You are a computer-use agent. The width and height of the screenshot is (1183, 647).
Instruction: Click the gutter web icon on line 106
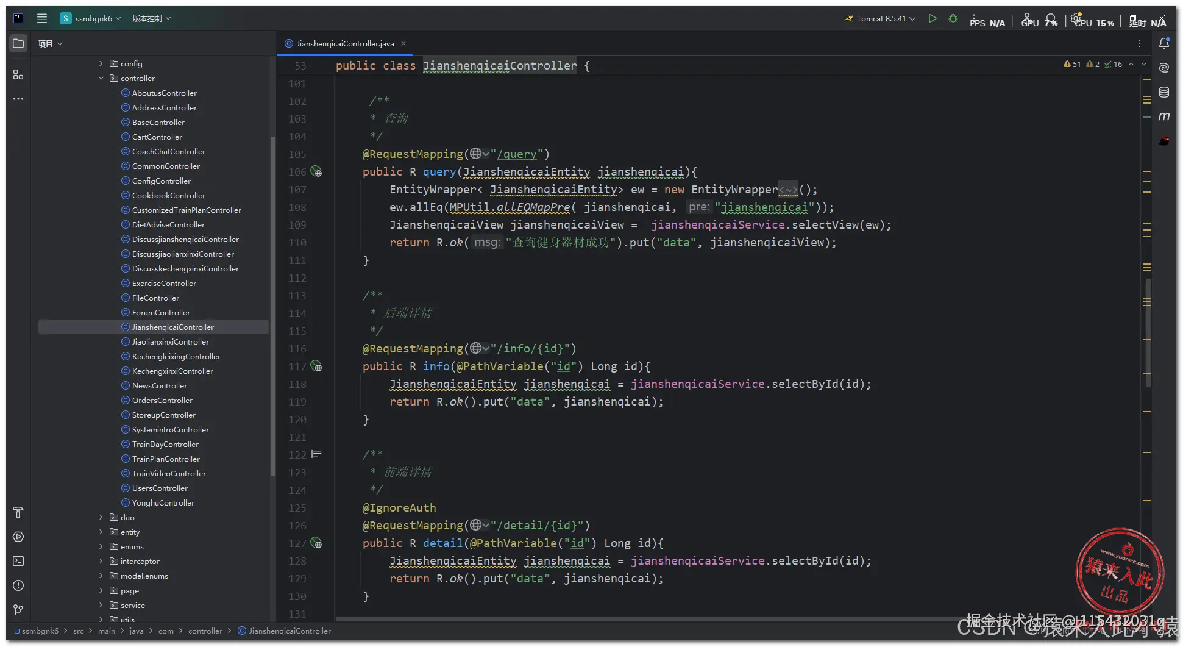316,172
